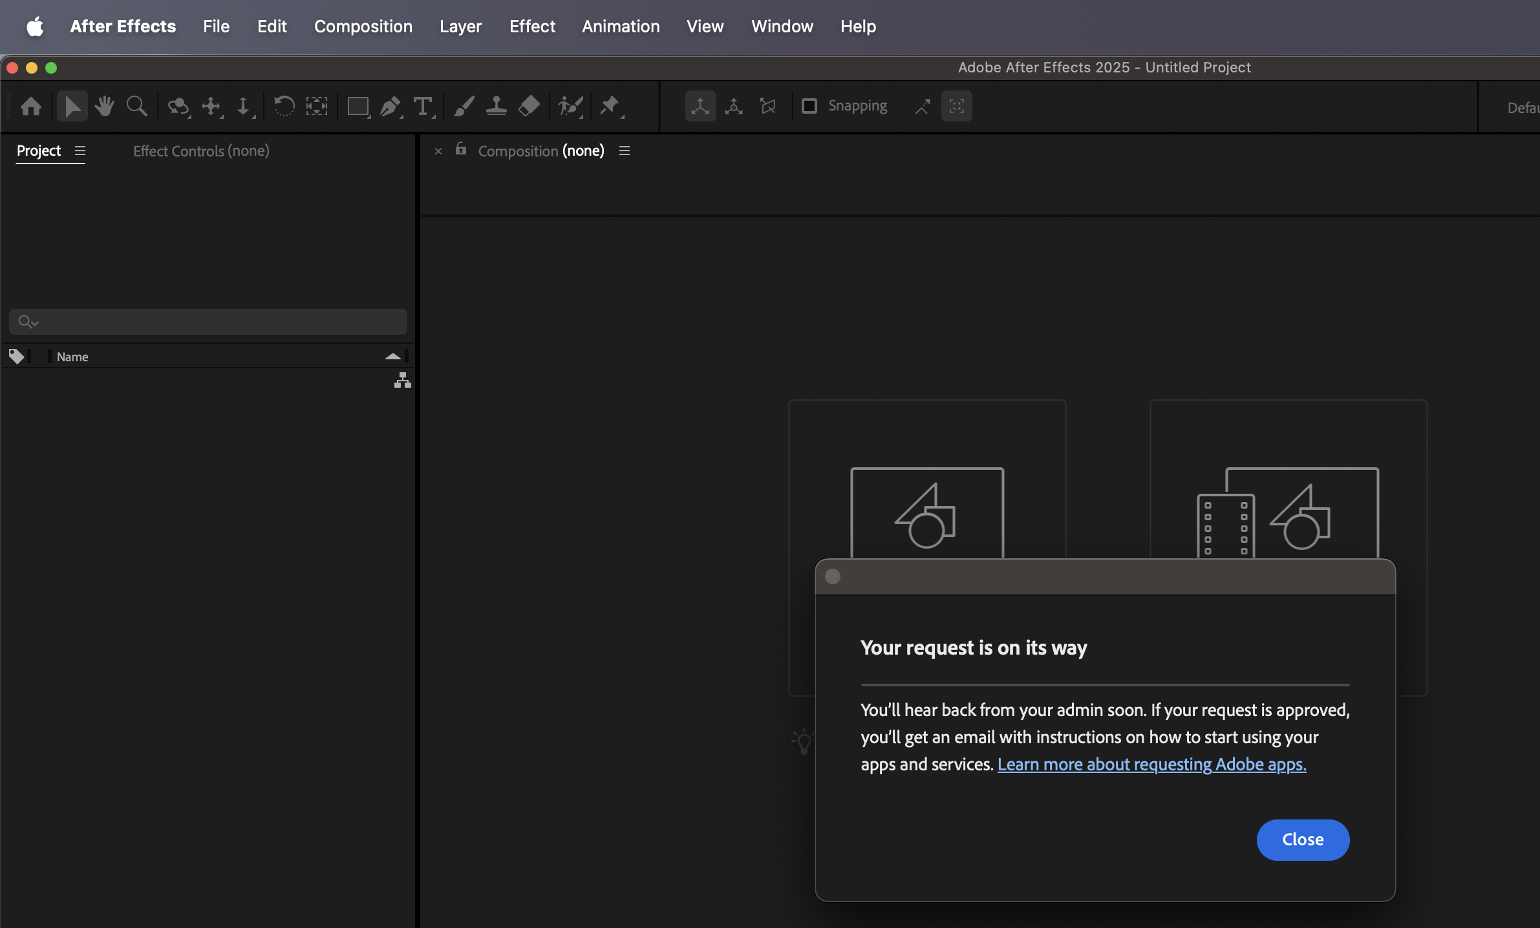
Task: Select the Eraser tool
Action: [x=529, y=106]
